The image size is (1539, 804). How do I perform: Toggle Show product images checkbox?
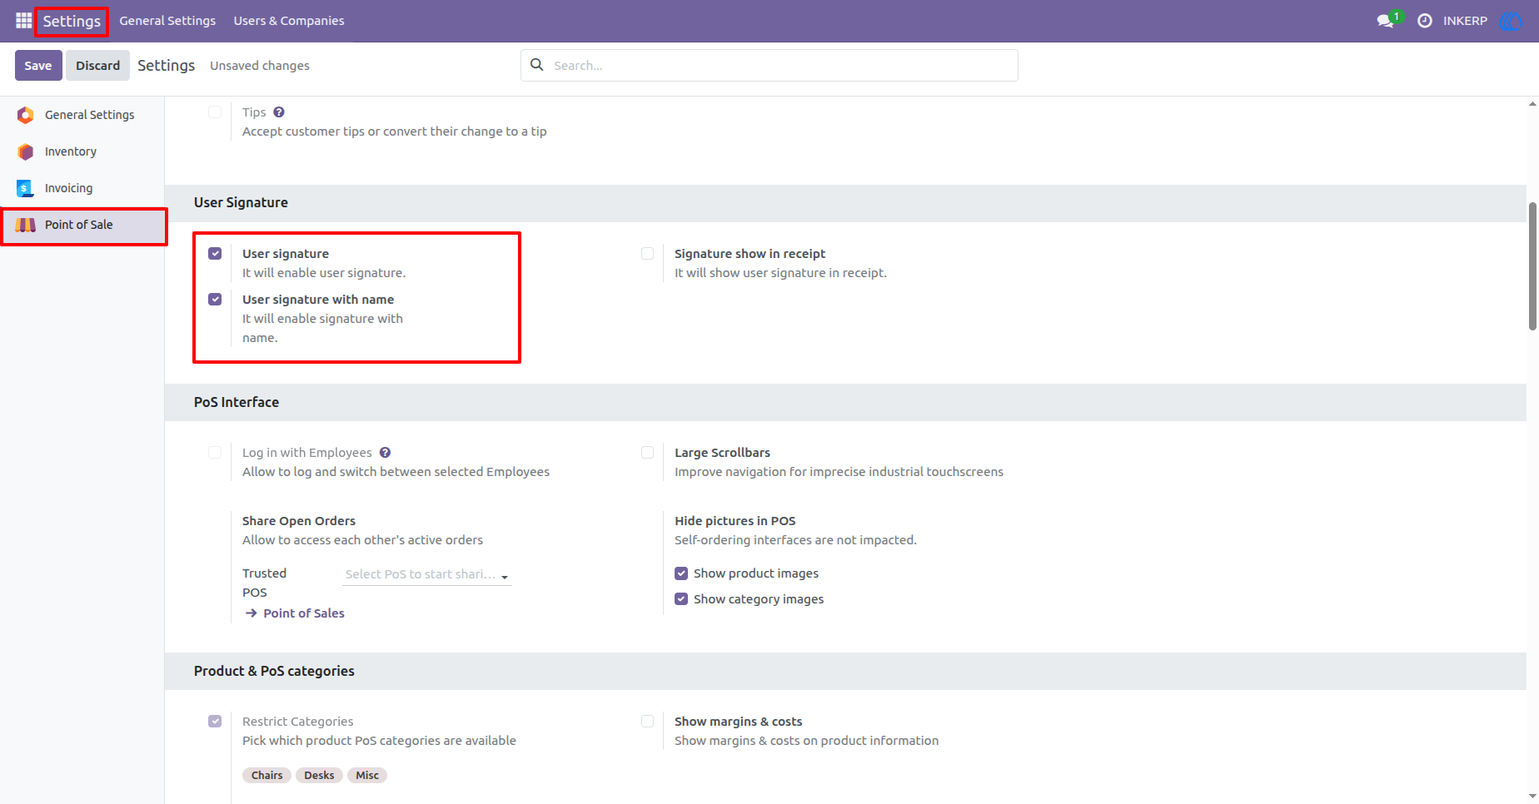[681, 573]
